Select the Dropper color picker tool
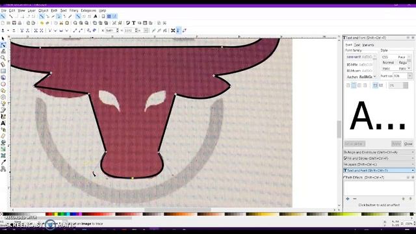The width and height of the screenshot is (416, 234). [3, 162]
